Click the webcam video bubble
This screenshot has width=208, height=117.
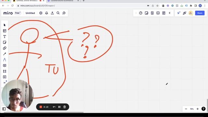[x=17, y=96]
